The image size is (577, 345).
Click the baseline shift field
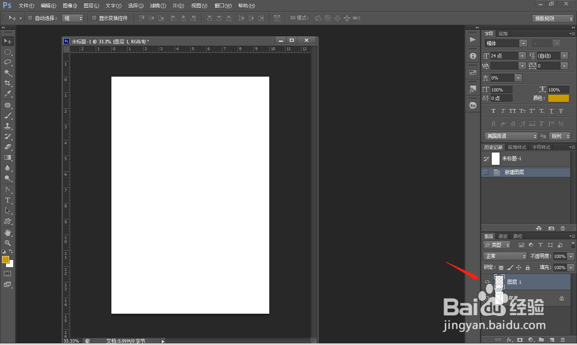coord(501,98)
